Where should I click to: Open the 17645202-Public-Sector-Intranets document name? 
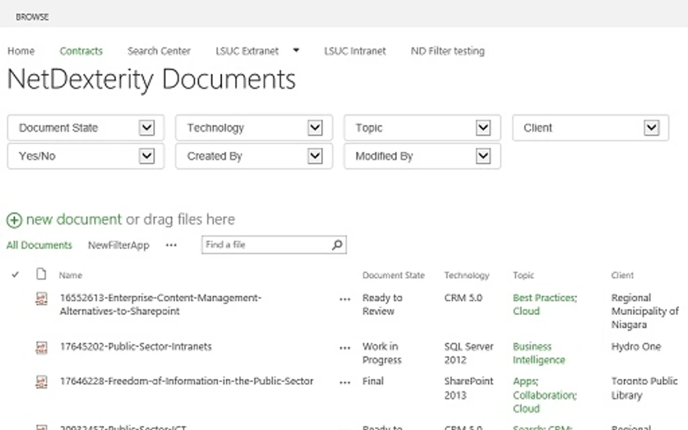pyautogui.click(x=136, y=347)
